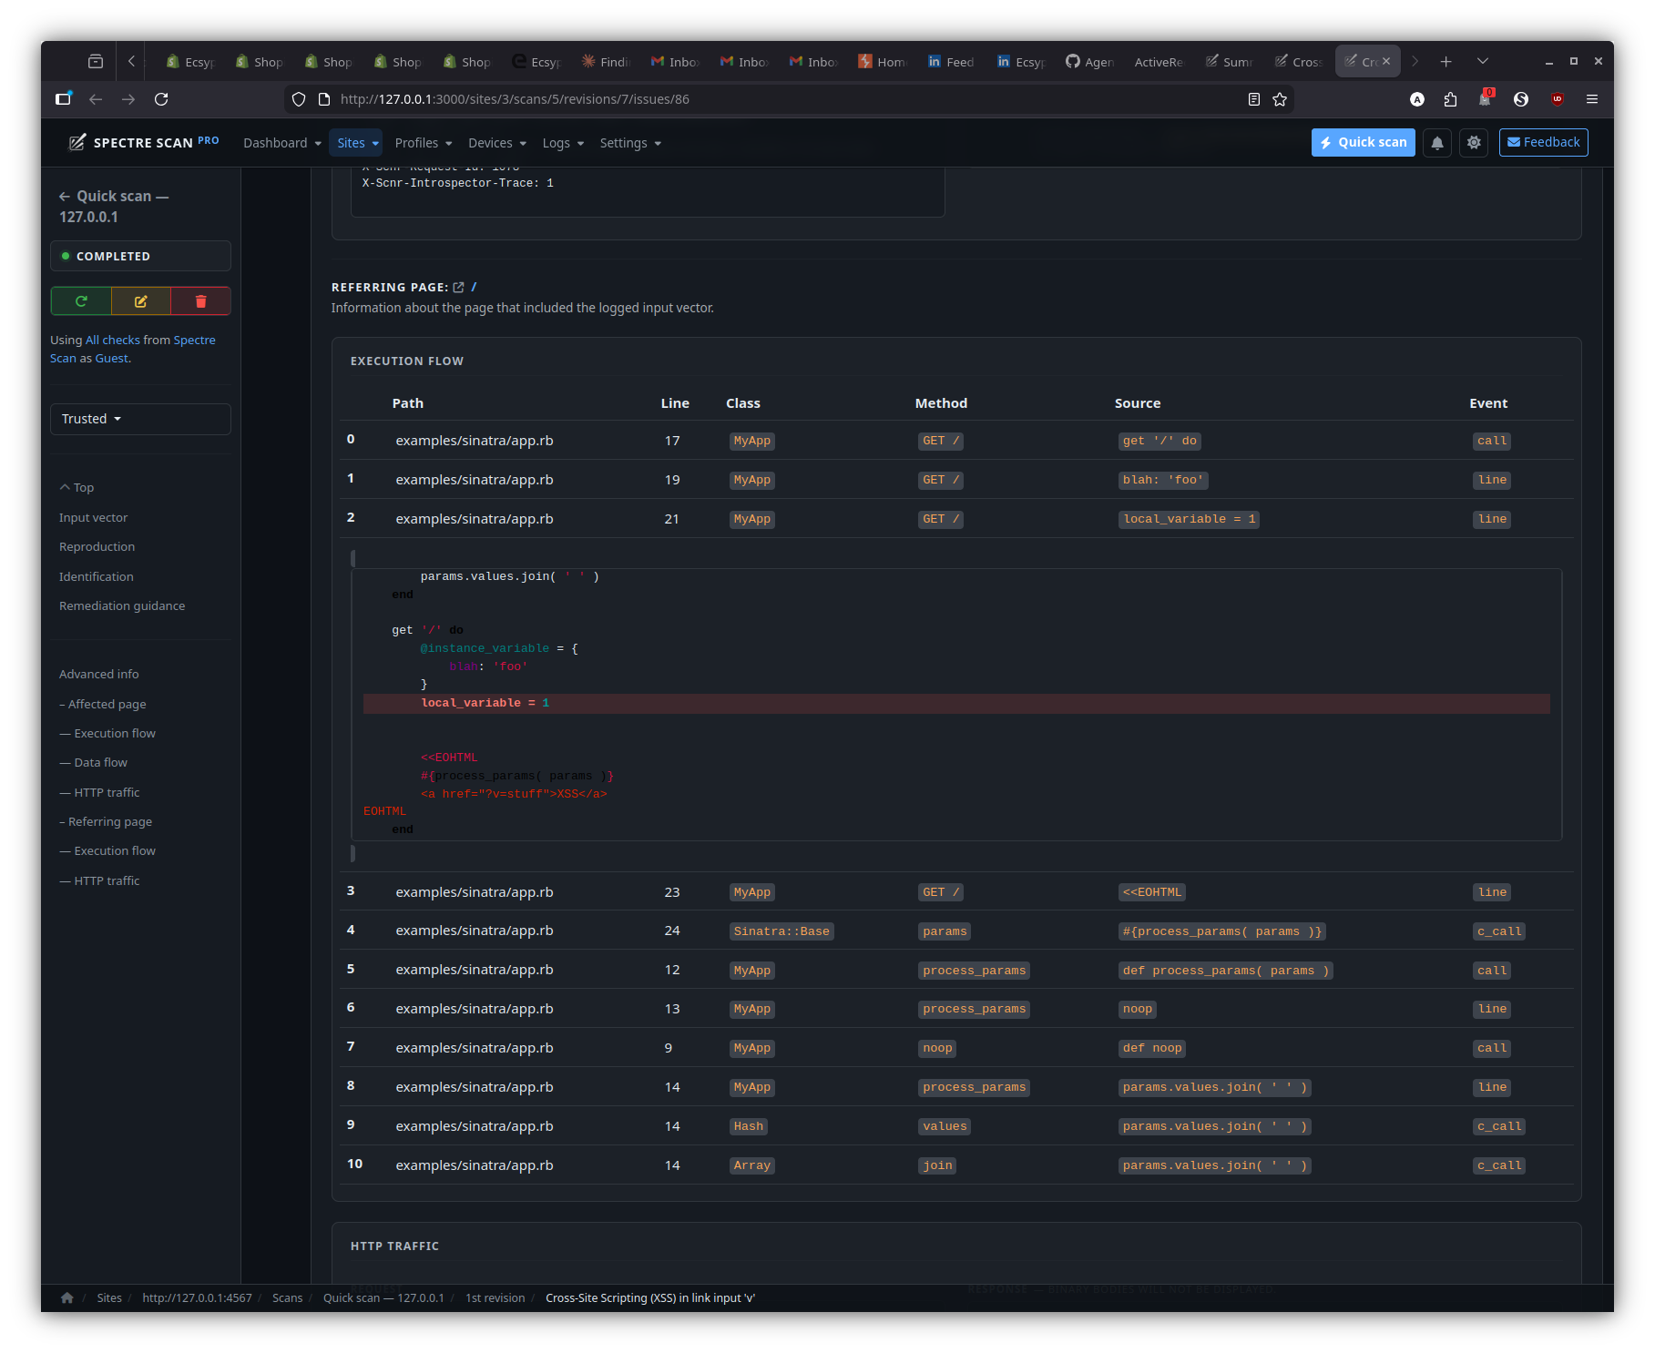Image resolution: width=1655 pixels, height=1353 pixels.
Task: Open the recent browsing tab-history icon
Action: (96, 62)
